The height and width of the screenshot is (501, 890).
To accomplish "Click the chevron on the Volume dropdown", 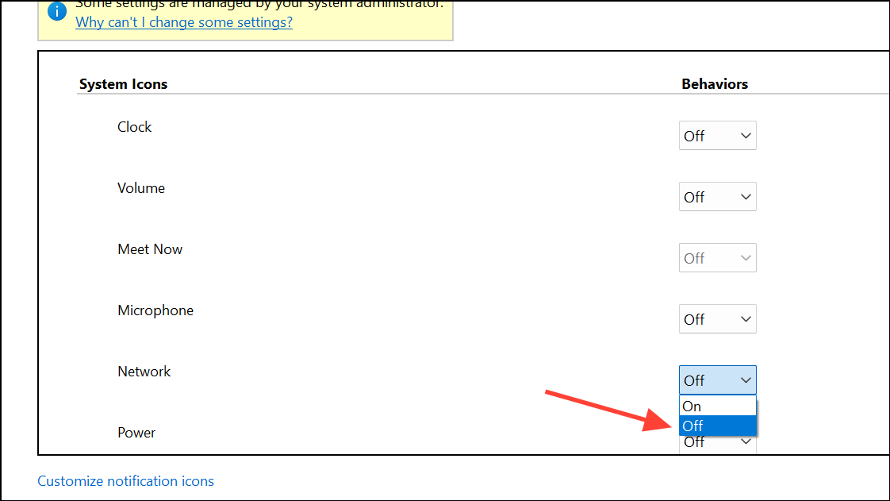I will [744, 196].
